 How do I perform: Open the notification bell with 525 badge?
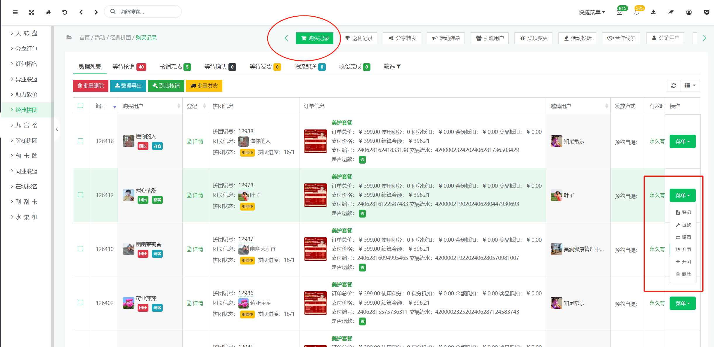pos(637,12)
